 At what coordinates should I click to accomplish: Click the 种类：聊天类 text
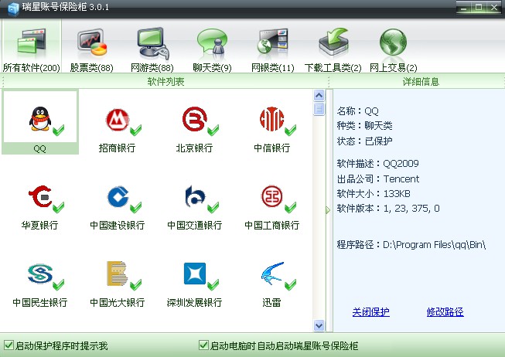(364, 125)
